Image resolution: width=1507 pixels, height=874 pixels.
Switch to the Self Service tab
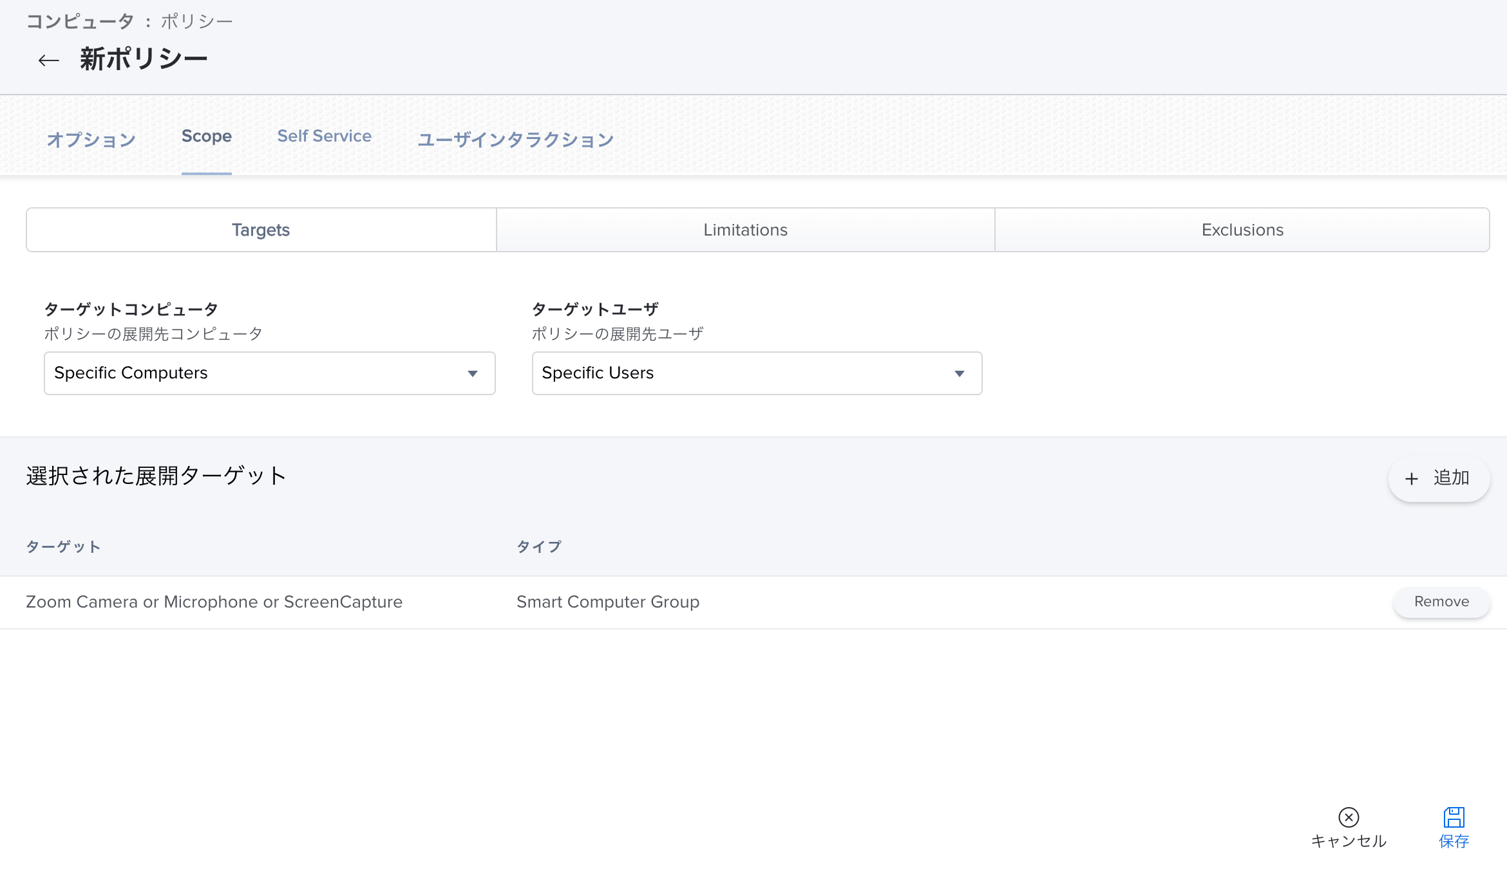coord(325,136)
